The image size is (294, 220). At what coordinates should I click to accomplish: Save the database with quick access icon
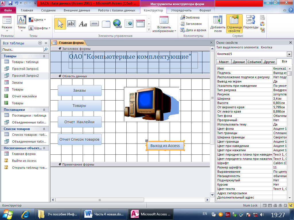pyautogui.click(x=10, y=3)
